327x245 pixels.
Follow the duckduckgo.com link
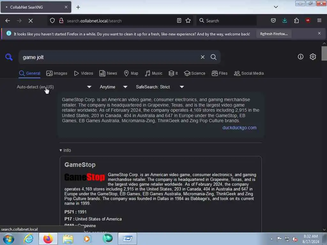[240, 128]
